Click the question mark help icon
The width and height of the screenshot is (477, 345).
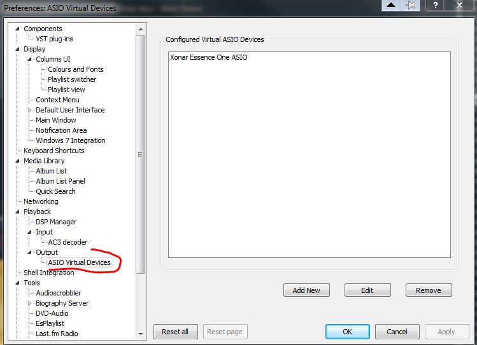[x=436, y=5]
